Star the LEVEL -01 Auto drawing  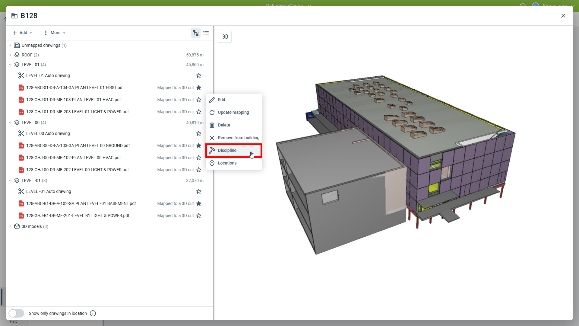(x=199, y=191)
